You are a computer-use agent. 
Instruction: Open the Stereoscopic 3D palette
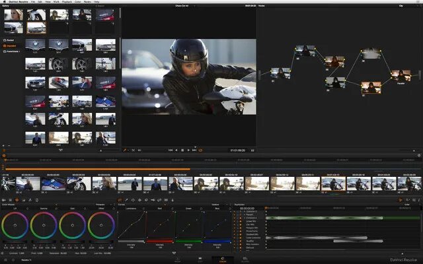pyautogui.click(x=166, y=200)
